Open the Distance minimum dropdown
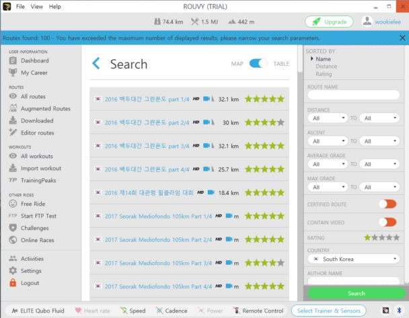 328,118
